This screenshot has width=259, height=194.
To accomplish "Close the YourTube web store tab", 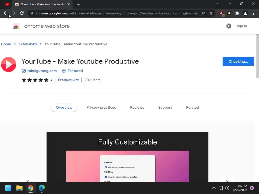I will point(69,4).
